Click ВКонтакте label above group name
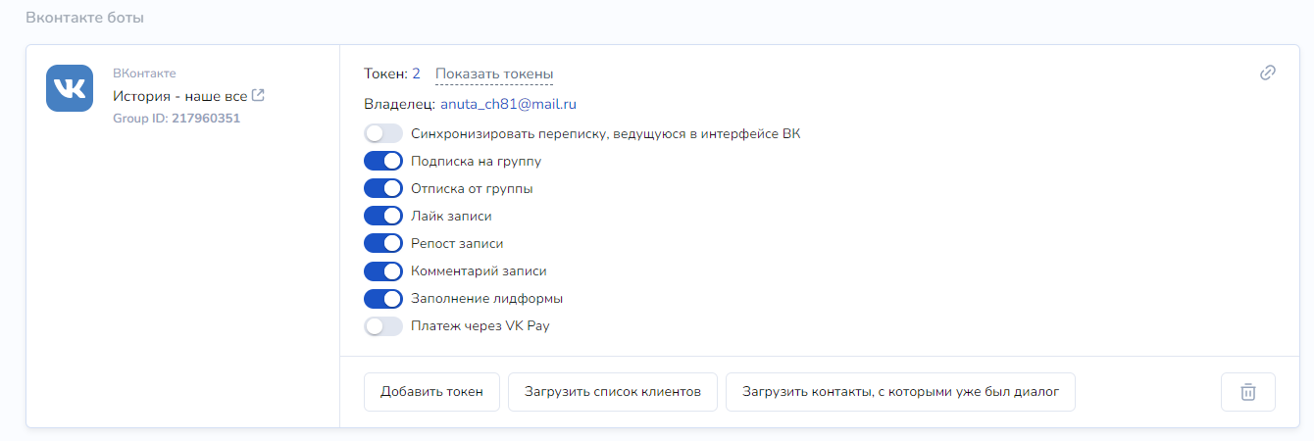The image size is (1314, 441). coord(144,73)
